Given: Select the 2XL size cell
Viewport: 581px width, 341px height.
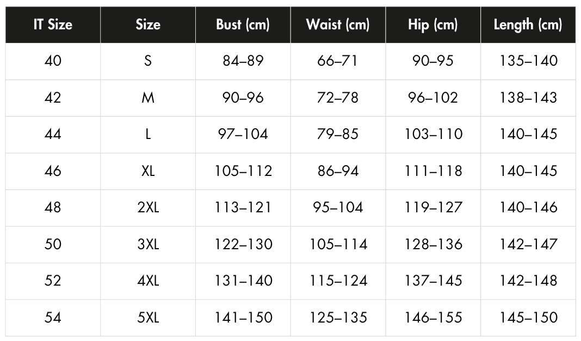Looking at the screenshot, I should pyautogui.click(x=148, y=208).
